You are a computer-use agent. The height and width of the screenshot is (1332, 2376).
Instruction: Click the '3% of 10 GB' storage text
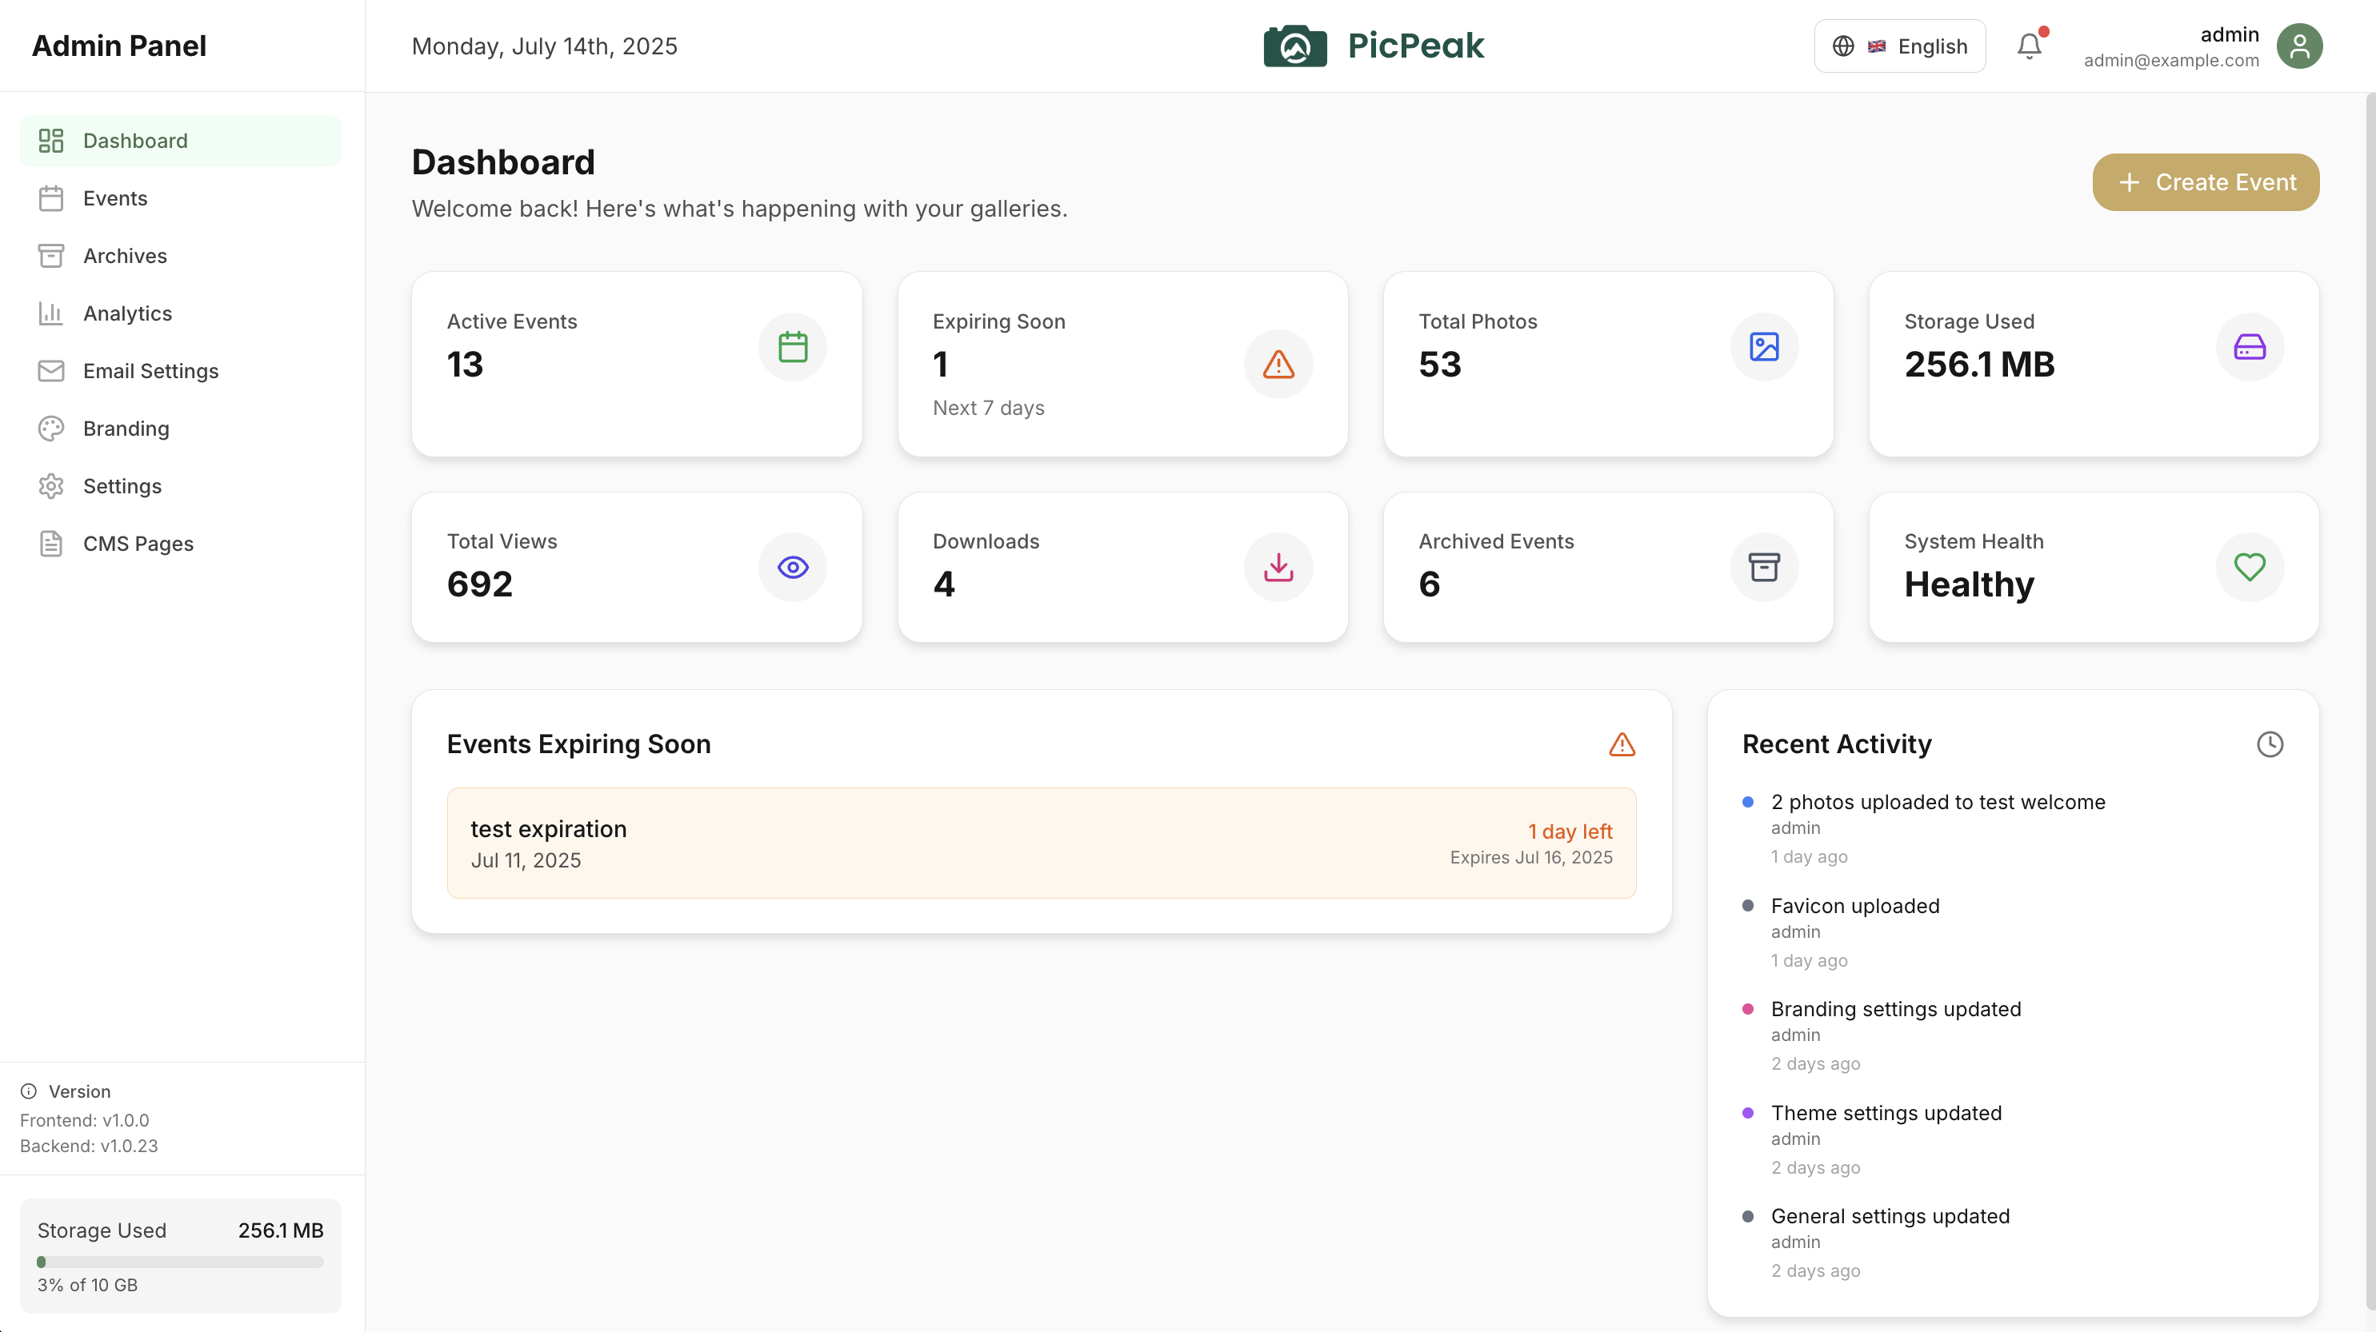click(x=88, y=1285)
